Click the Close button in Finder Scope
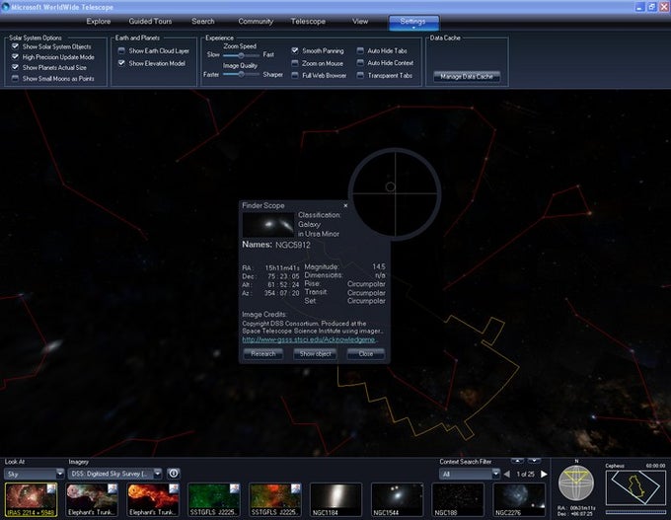The image size is (671, 520). tap(366, 354)
